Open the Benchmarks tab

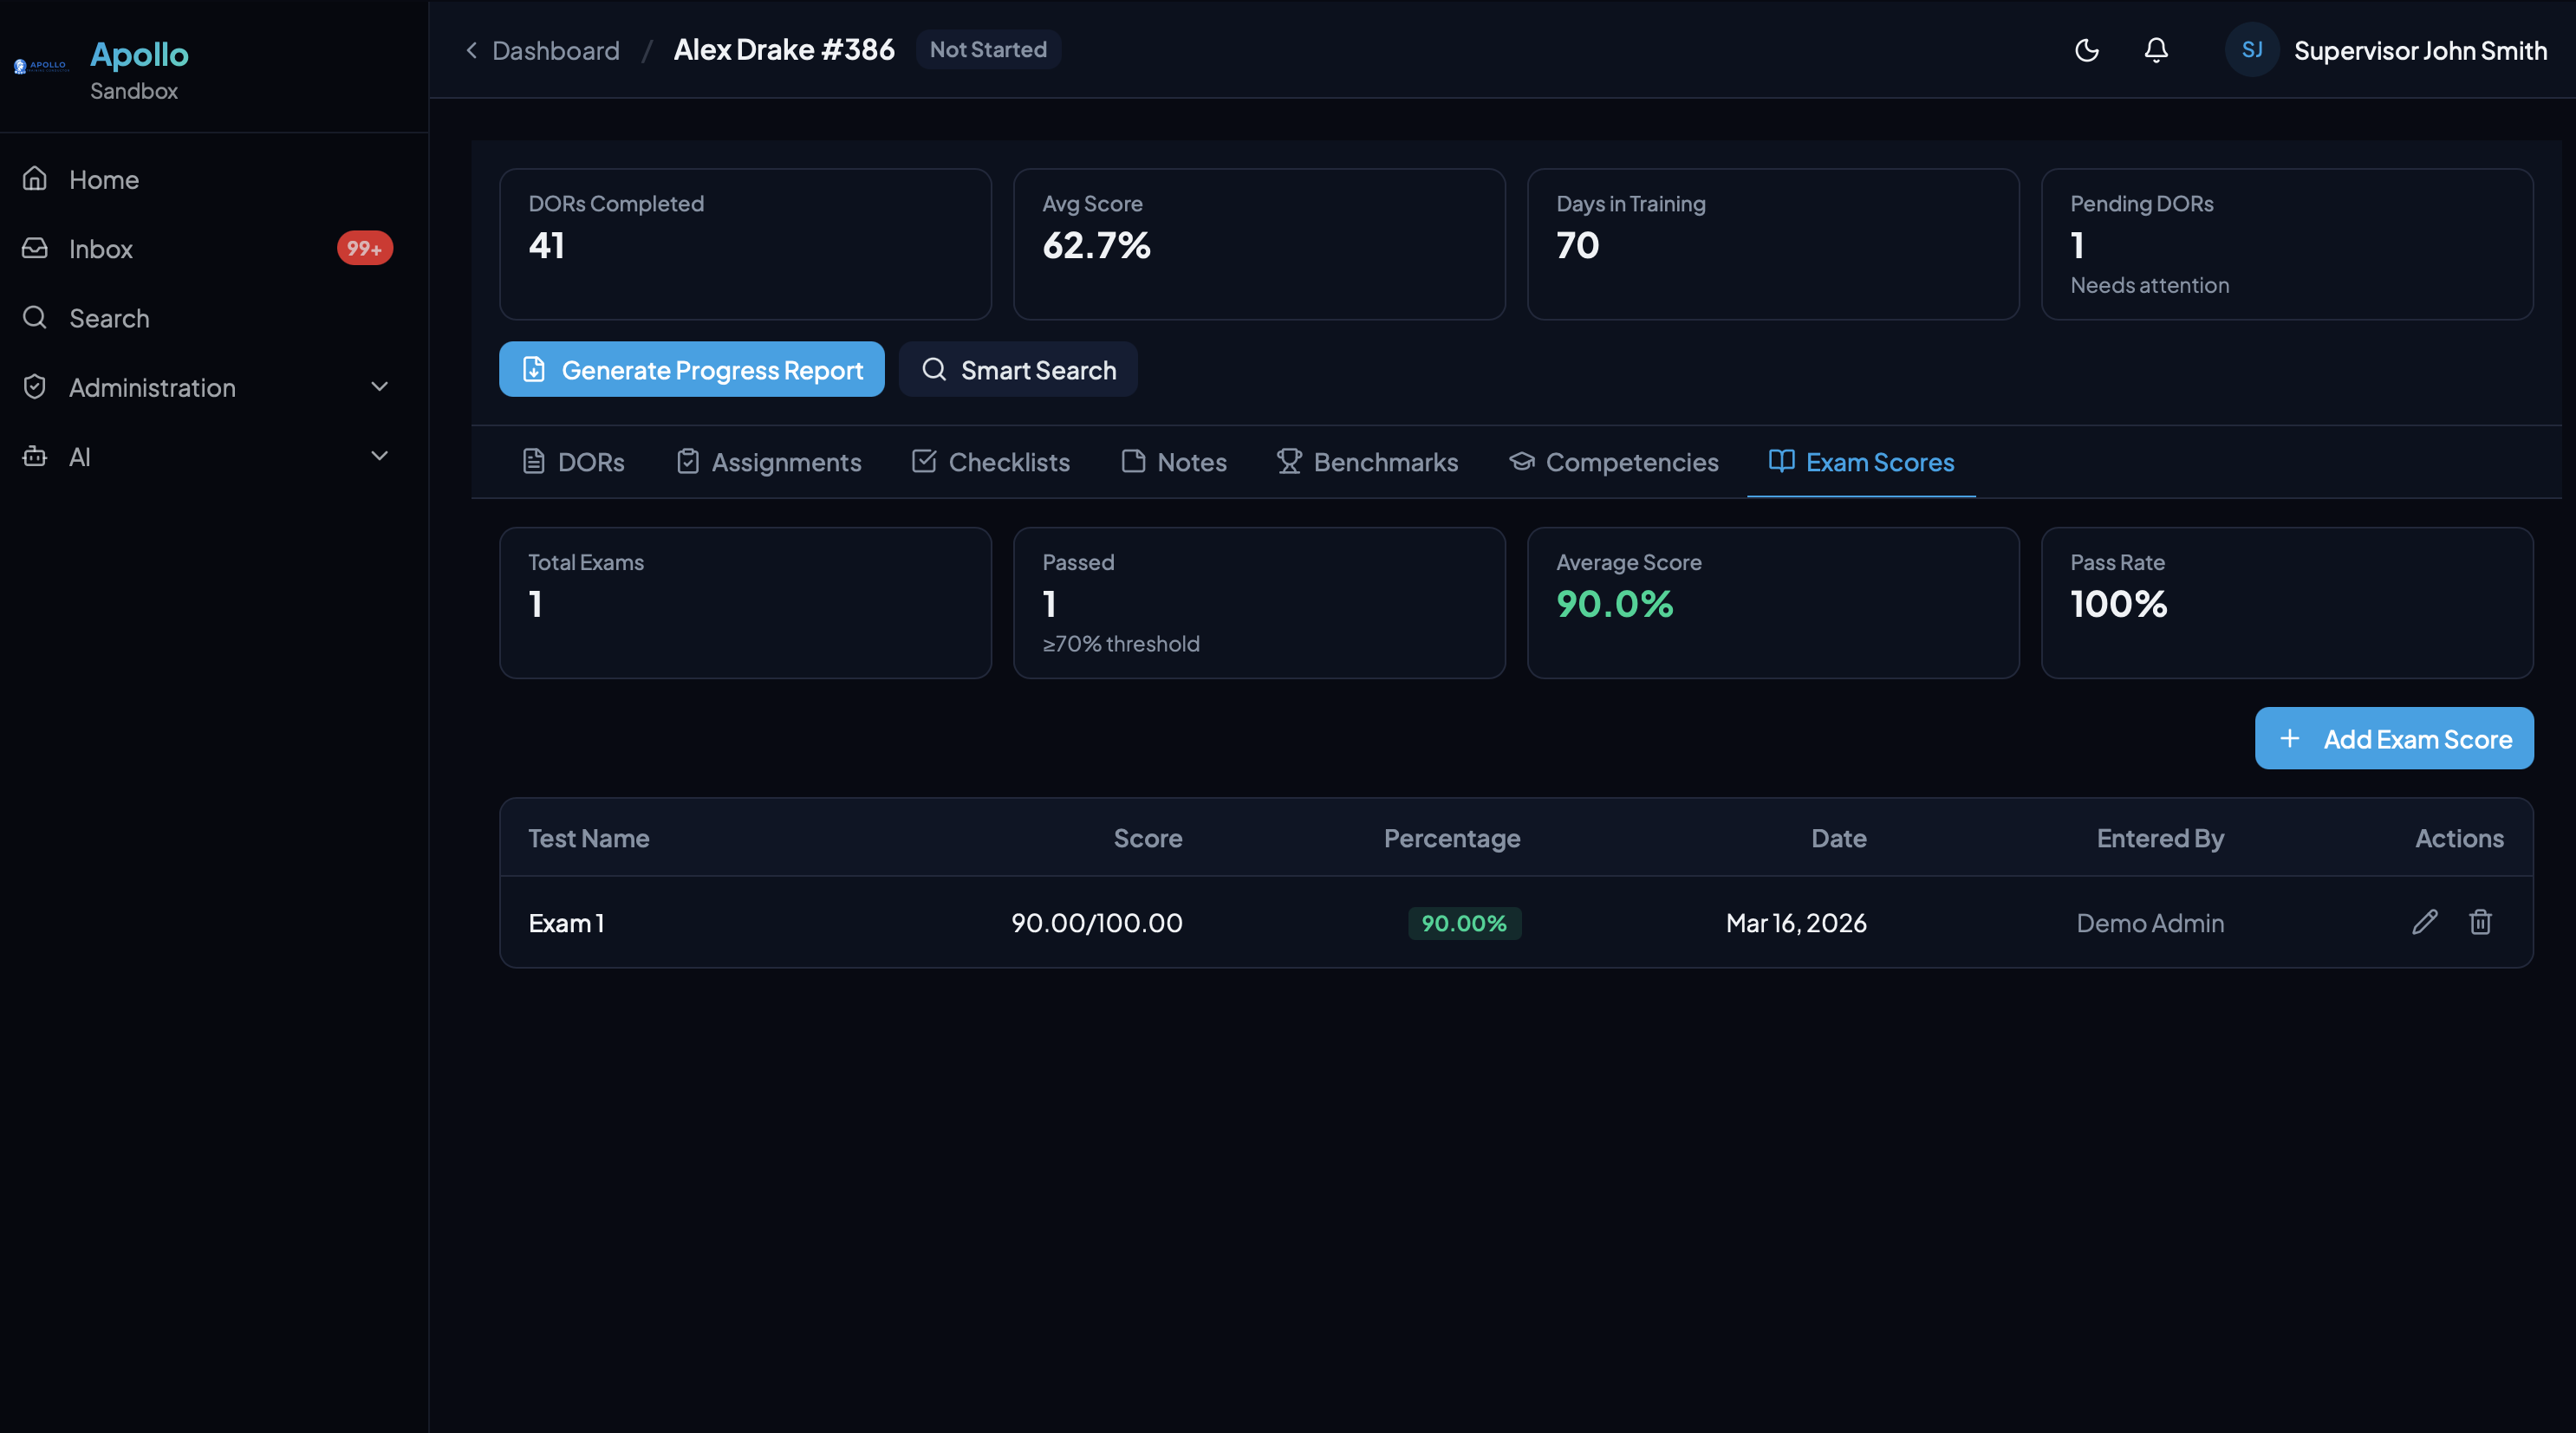pos(1367,462)
